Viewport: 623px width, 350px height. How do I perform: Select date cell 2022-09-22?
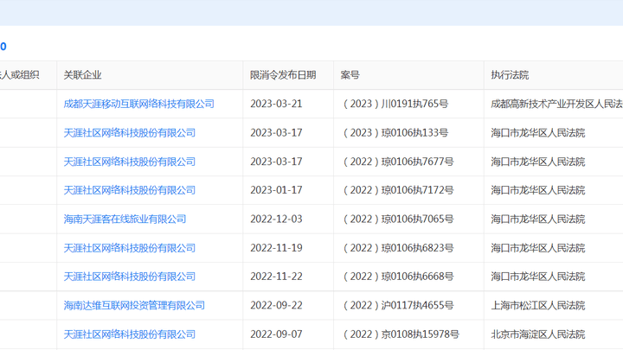(x=276, y=306)
